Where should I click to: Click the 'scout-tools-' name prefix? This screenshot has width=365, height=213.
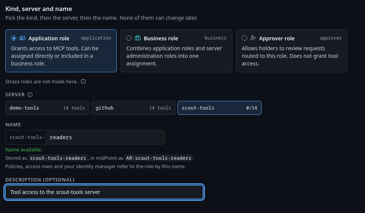[x=27, y=137]
